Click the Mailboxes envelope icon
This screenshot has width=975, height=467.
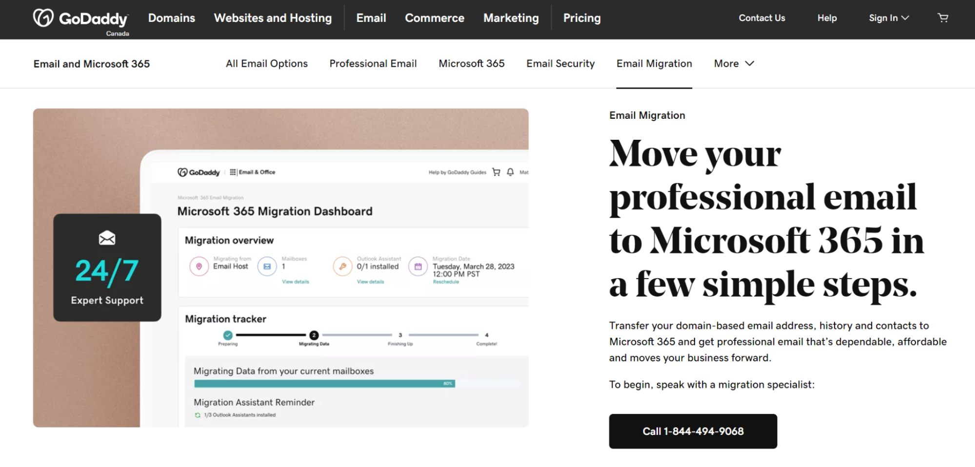pos(267,266)
